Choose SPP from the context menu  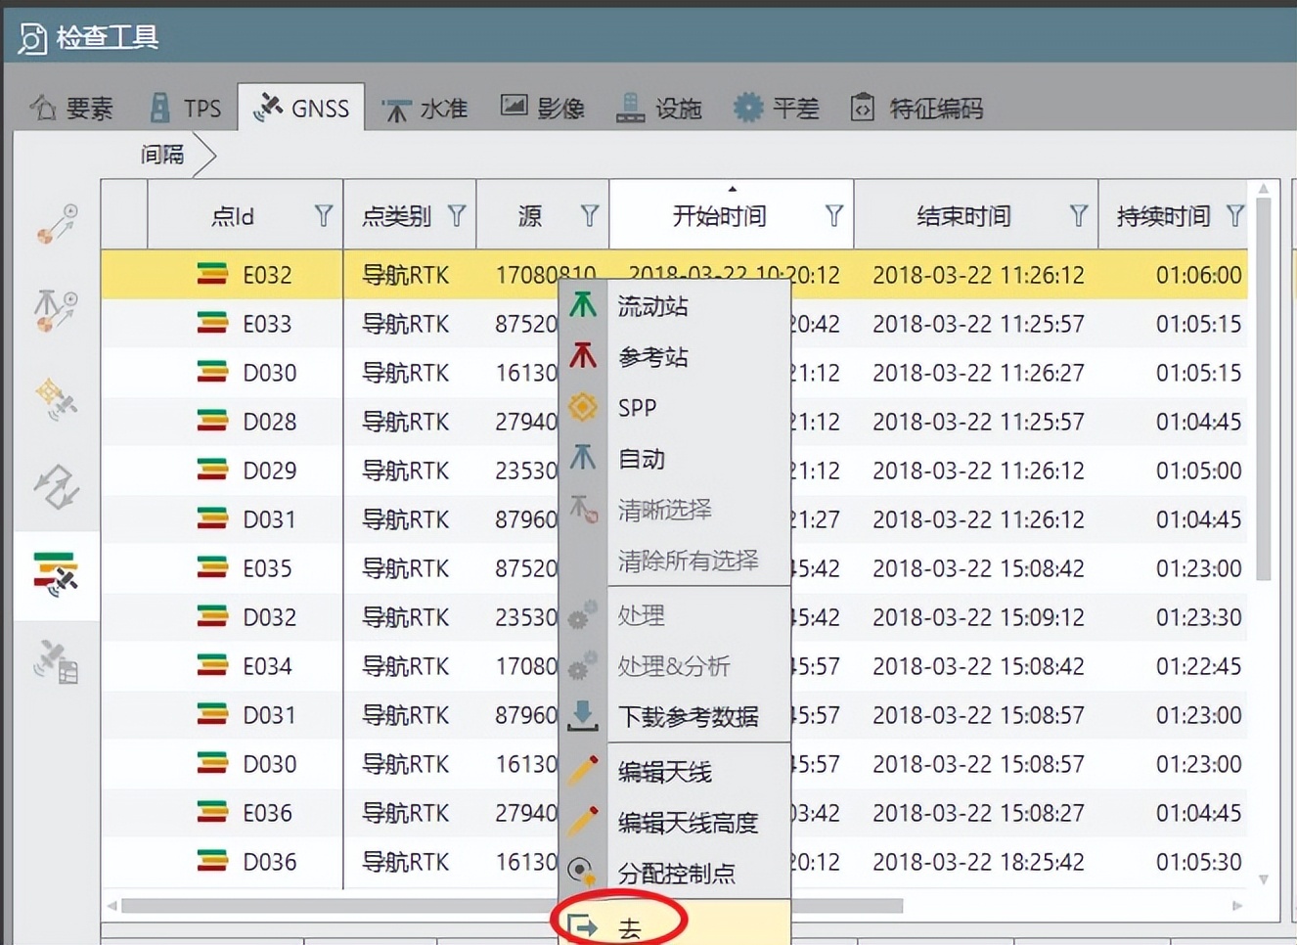(x=675, y=408)
